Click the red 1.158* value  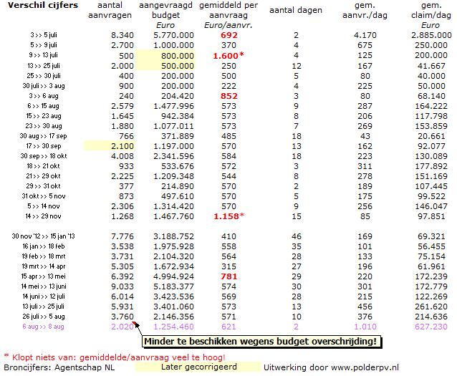coord(231,215)
